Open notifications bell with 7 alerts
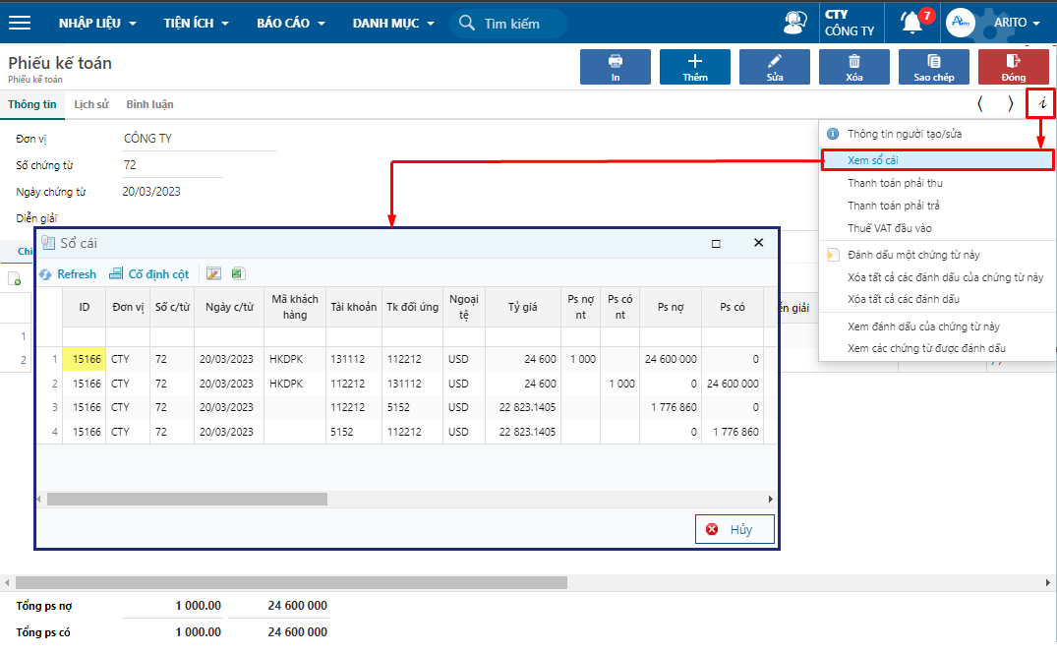Image resolution: width=1057 pixels, height=653 pixels. [x=913, y=23]
